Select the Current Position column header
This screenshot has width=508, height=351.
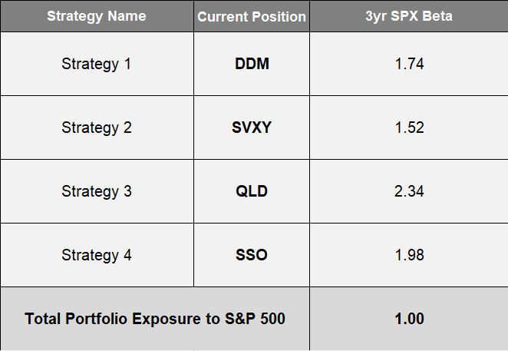click(x=252, y=16)
